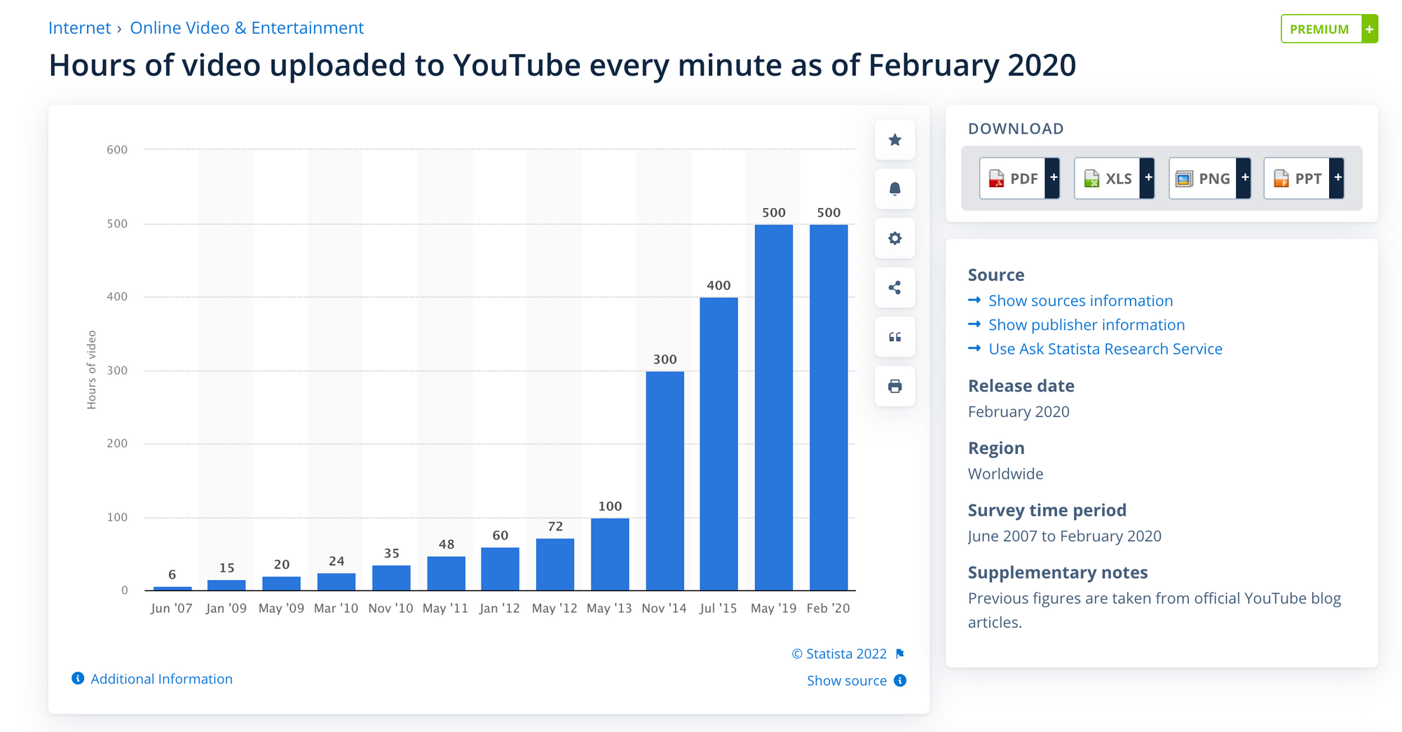Click the Statista 2022 copyright link
Viewport: 1402px width, 732px height.
point(839,654)
